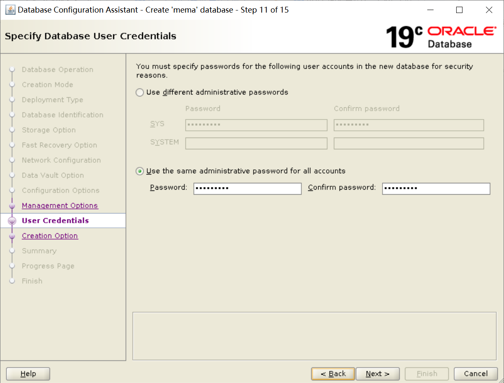The image size is (504, 383).
Task: Enable the different passwords option for SYS and SYSTEM
Action: tap(139, 92)
